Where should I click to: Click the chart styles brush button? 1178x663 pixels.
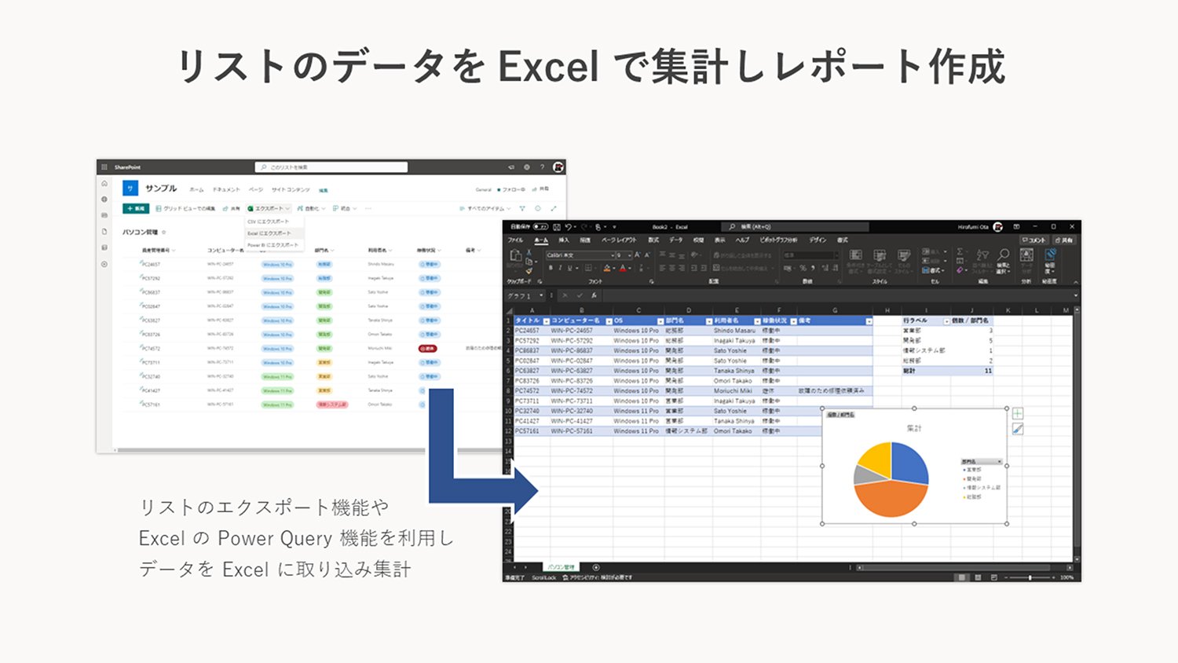pos(1018,429)
